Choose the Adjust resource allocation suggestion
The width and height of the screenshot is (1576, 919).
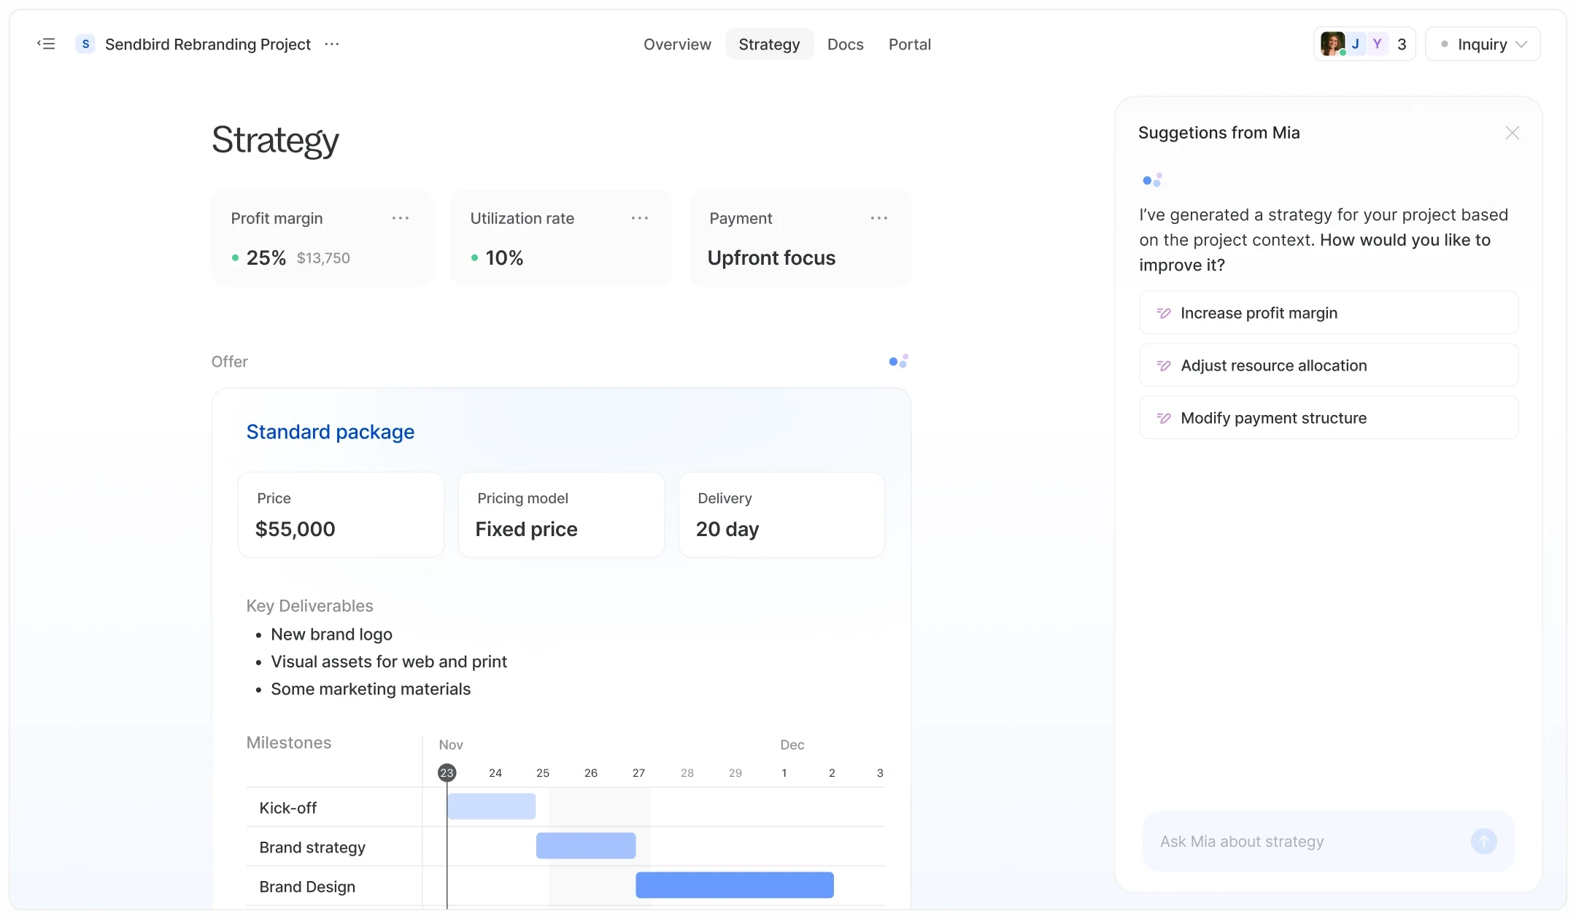[1328, 365]
